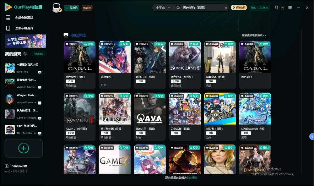This screenshot has height=186, width=314.
Task: Click the search magnifier icon
Action: pyautogui.click(x=178, y=8)
